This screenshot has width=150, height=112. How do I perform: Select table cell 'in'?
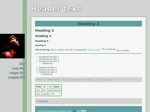point(49,94)
